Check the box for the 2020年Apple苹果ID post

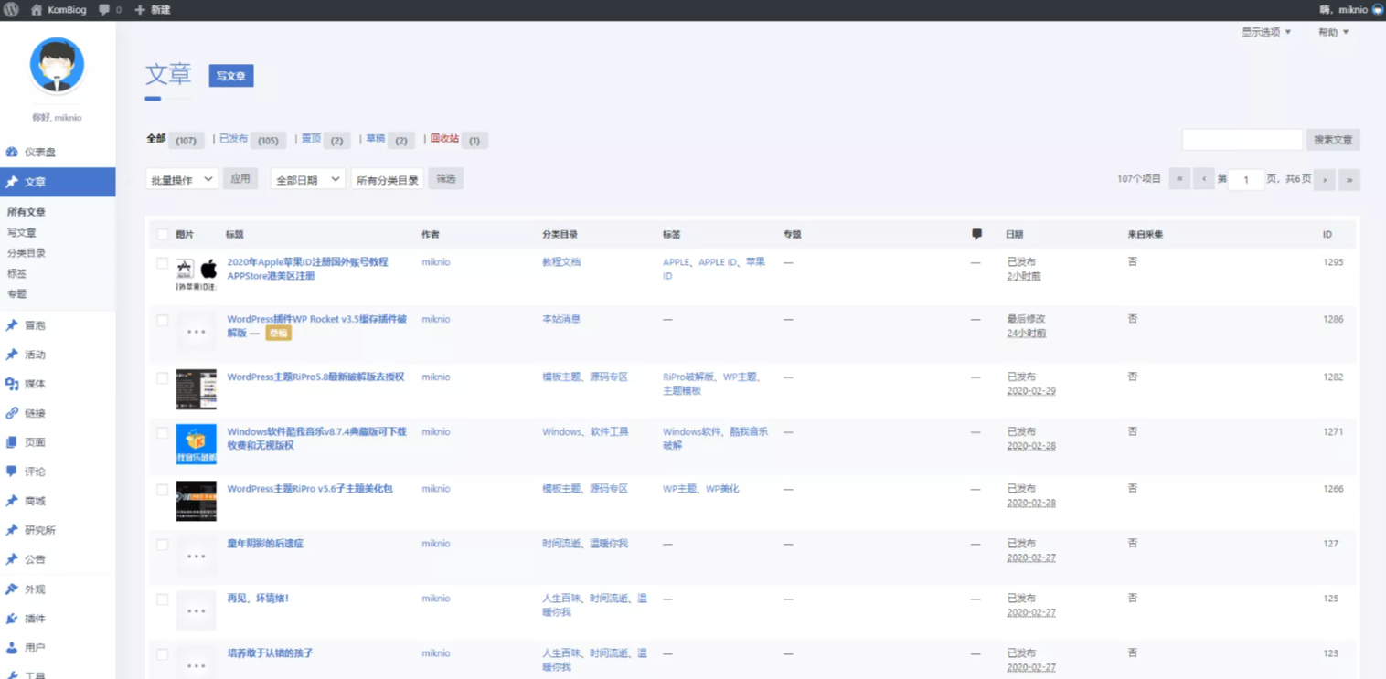[x=163, y=263]
